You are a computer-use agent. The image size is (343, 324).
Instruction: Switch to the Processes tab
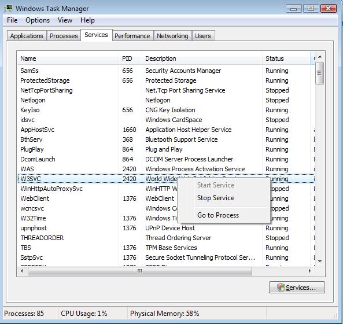64,36
